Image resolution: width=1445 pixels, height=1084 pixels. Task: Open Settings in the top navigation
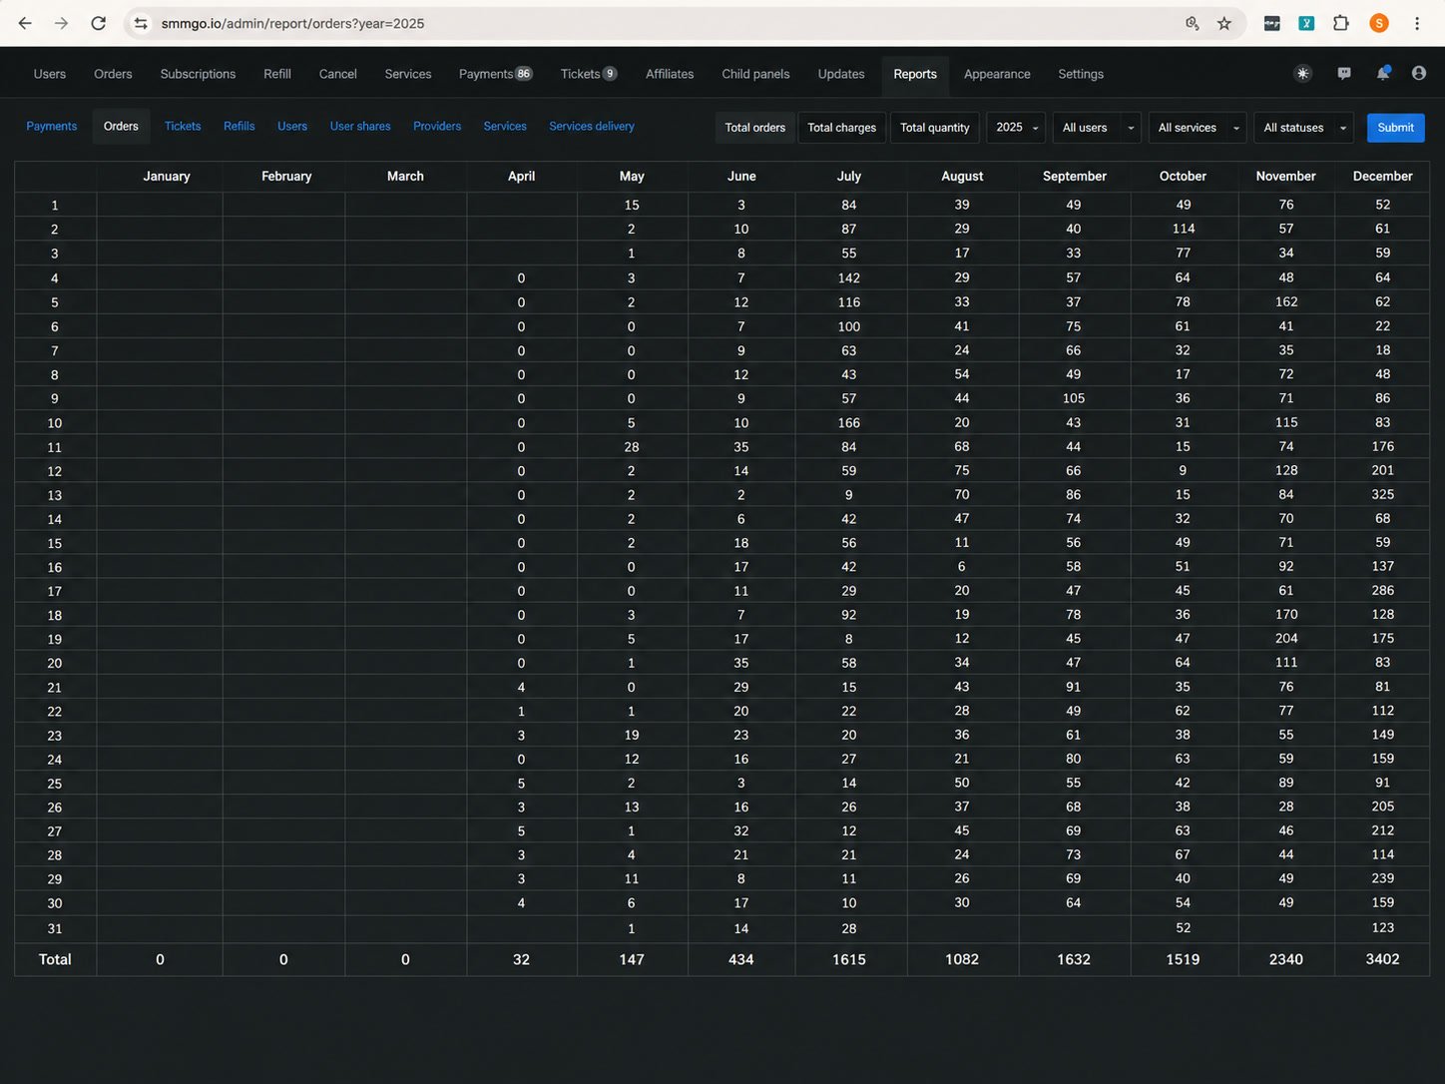click(1081, 74)
